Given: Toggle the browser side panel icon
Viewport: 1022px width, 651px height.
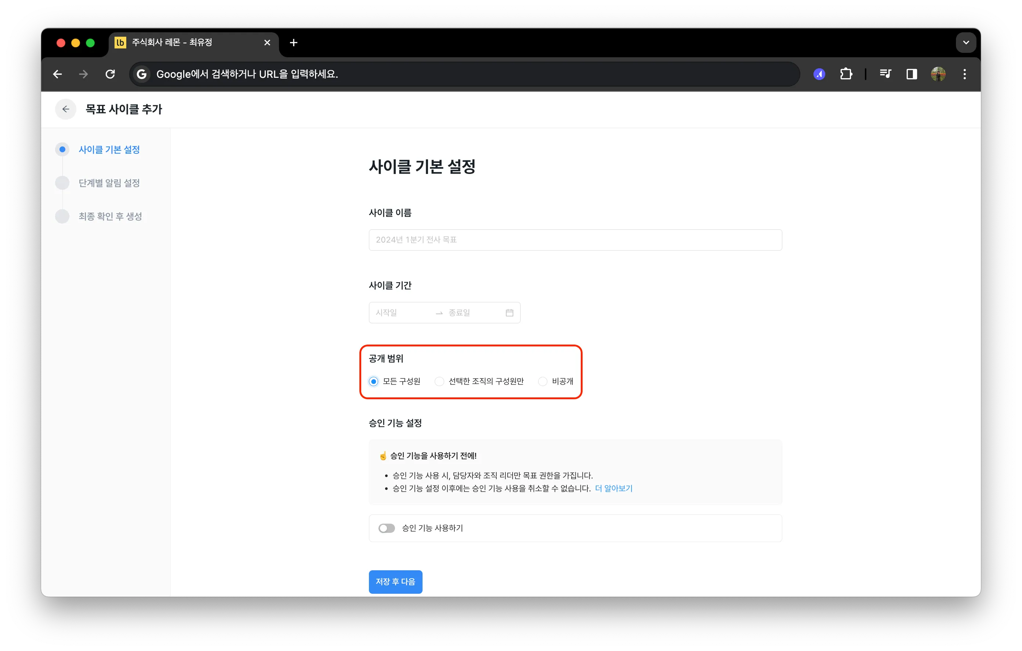Looking at the screenshot, I should click(912, 74).
